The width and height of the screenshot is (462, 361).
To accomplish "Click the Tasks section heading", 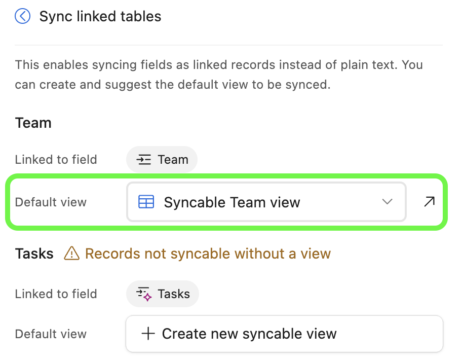I will 34,254.
